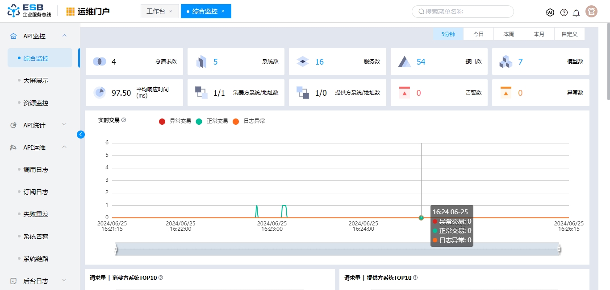Expand the 后台日志 menu group
Image resolution: width=610 pixels, height=290 pixels.
[x=64, y=281]
